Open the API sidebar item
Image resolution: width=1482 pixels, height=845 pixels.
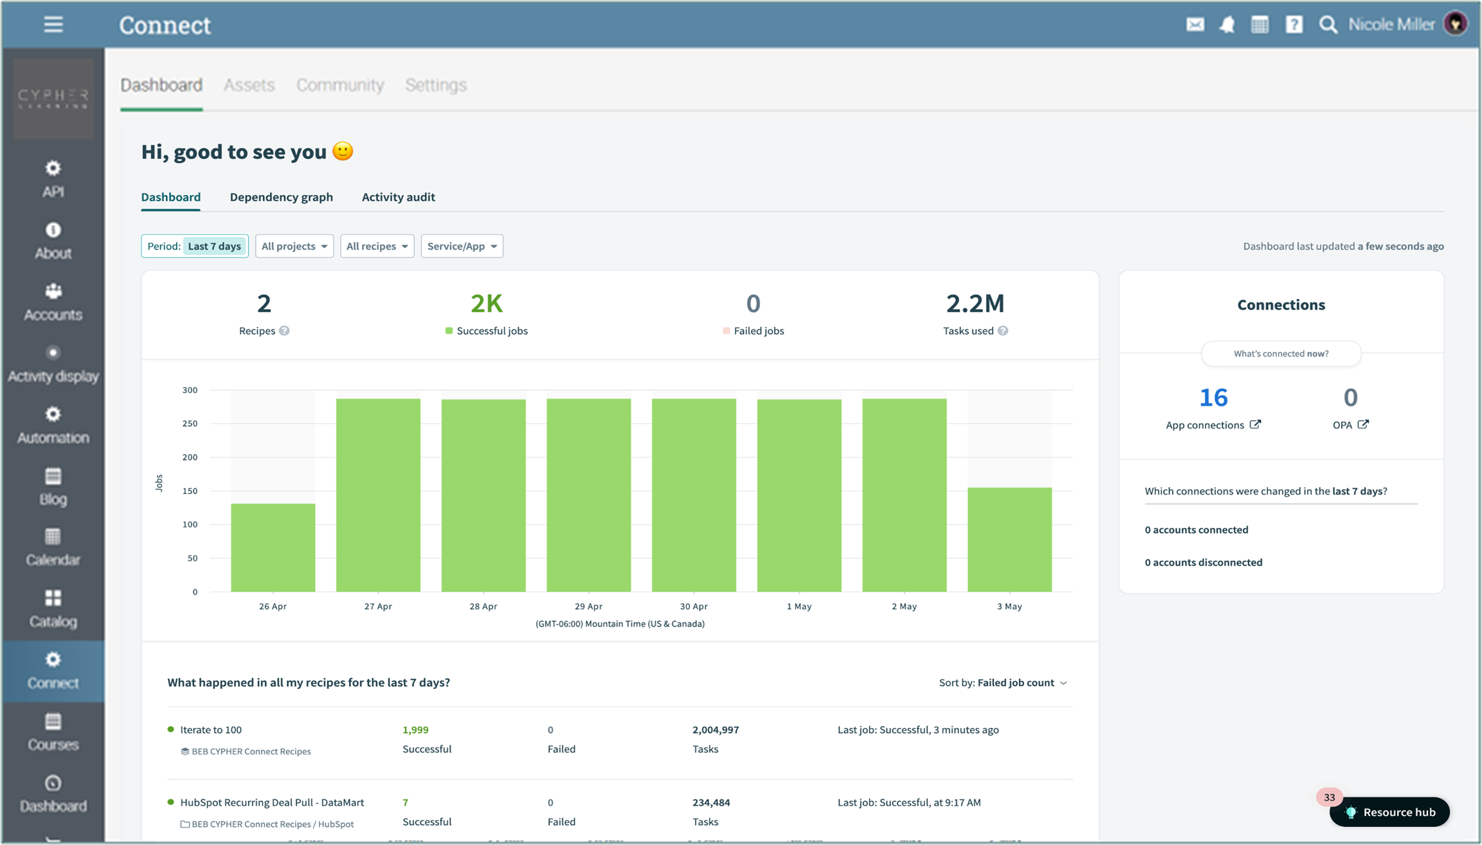click(x=53, y=179)
